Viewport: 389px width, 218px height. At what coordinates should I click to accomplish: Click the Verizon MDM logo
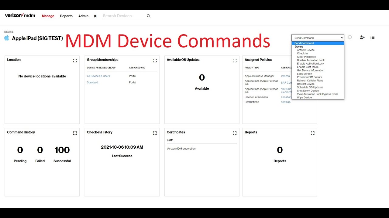point(20,15)
